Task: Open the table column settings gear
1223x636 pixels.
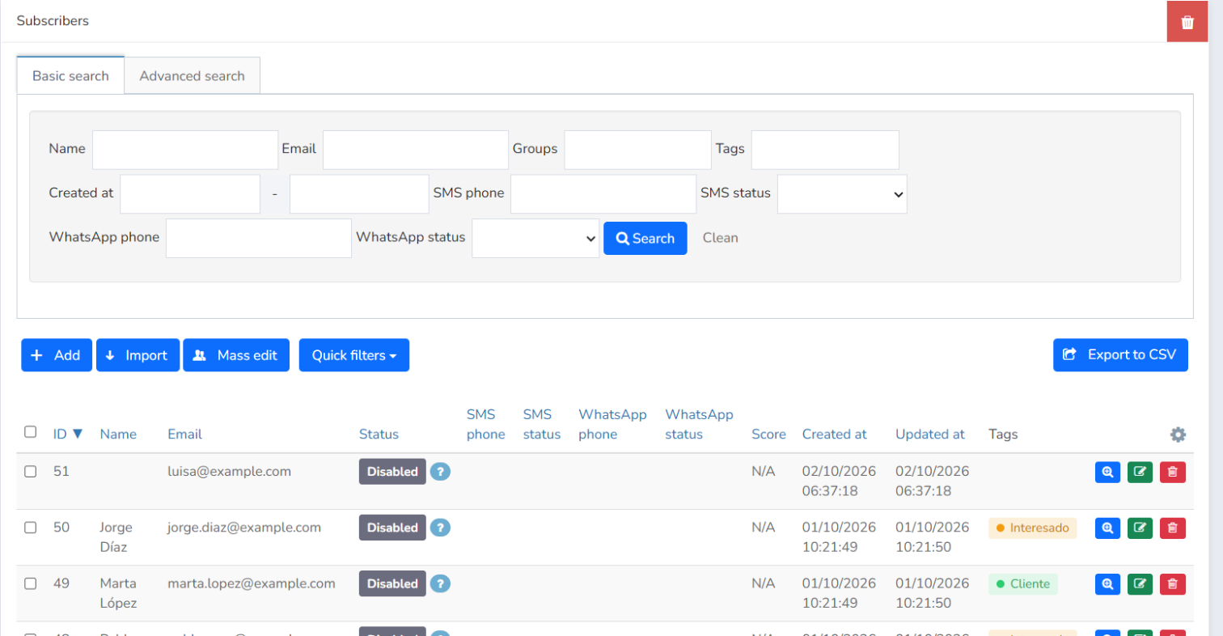Action: [x=1179, y=435]
